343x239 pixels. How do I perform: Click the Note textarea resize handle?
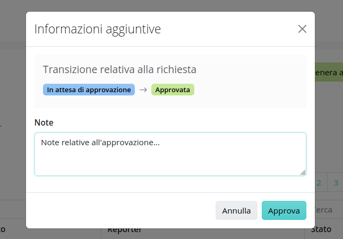click(303, 172)
